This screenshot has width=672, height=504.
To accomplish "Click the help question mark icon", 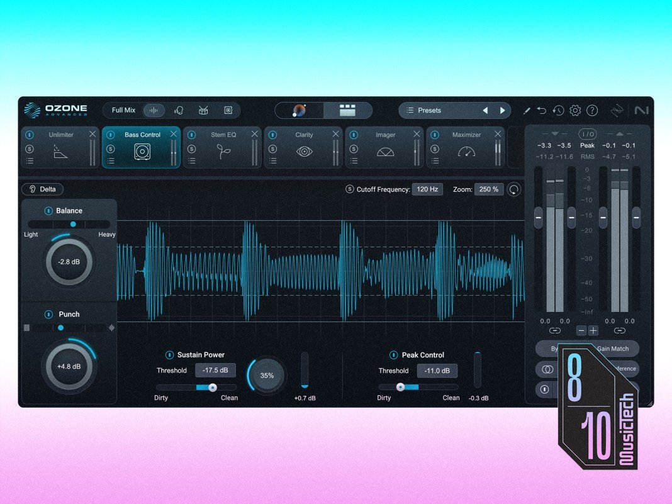I will pos(592,110).
